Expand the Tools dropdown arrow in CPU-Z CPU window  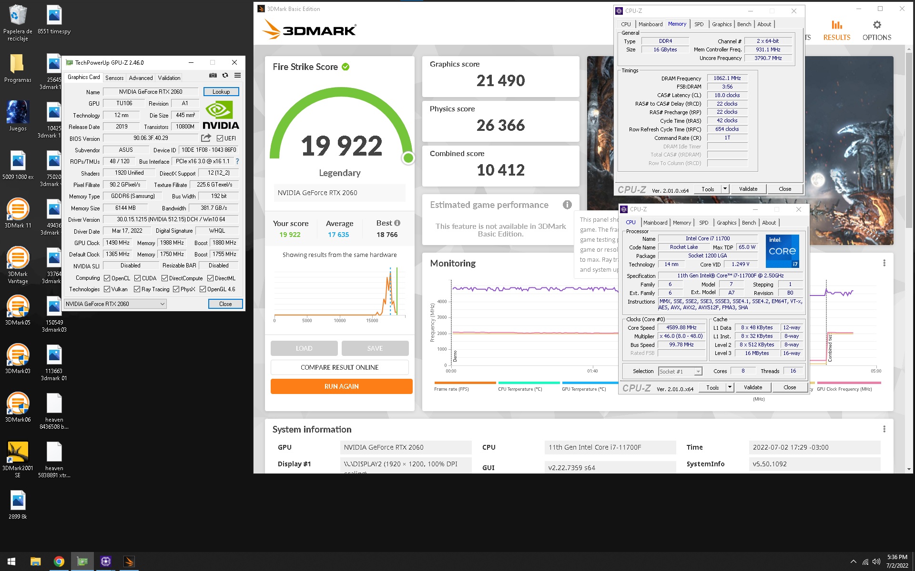[730, 387]
